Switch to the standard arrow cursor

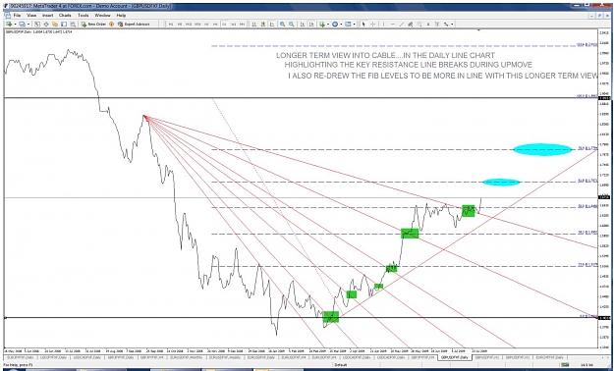pos(363,24)
